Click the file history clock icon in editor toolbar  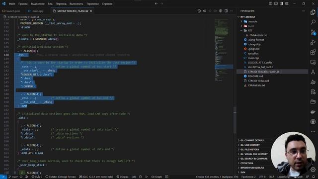click(199, 11)
